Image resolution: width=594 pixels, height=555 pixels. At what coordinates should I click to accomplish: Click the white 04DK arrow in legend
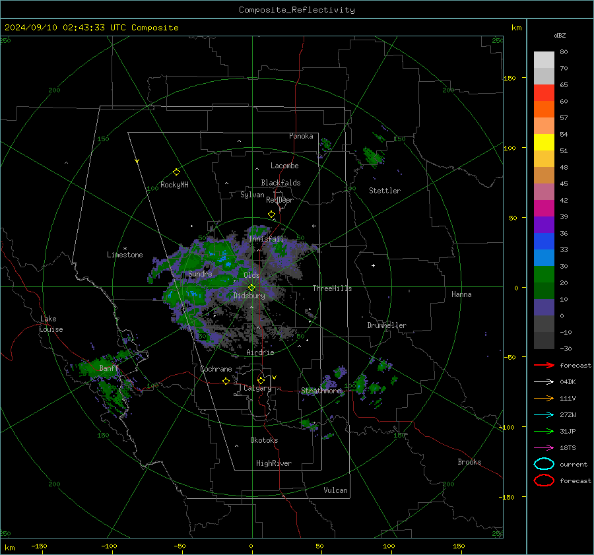pyautogui.click(x=544, y=381)
